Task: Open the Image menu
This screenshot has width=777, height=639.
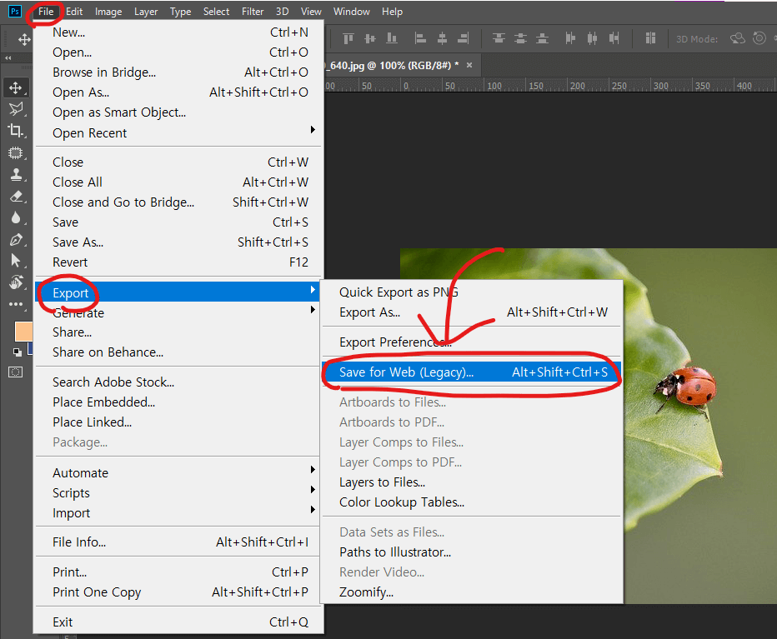Action: coord(108,12)
